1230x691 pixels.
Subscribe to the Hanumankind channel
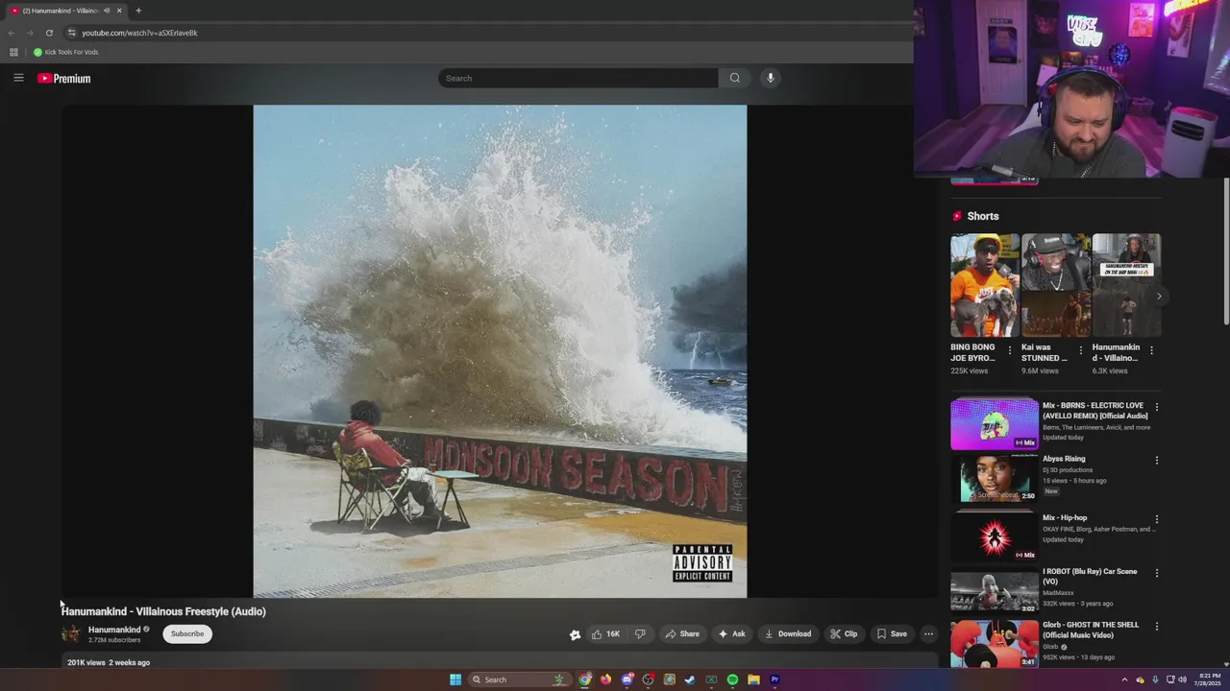point(187,633)
